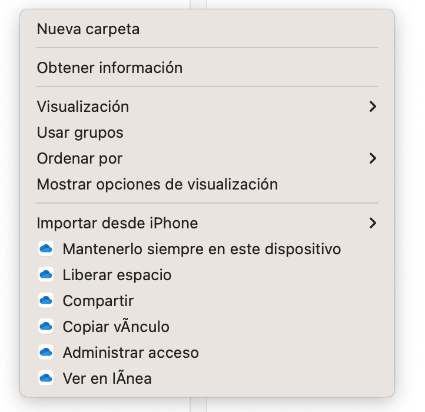Expand the Visualización submenu arrow

pos(372,107)
